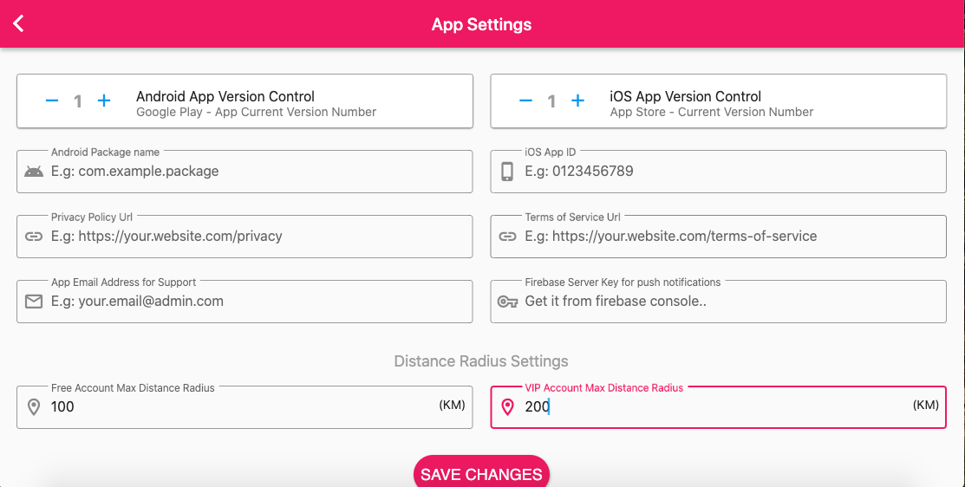Click the Android robot icon
Viewport: 965px width, 487px height.
click(x=34, y=172)
